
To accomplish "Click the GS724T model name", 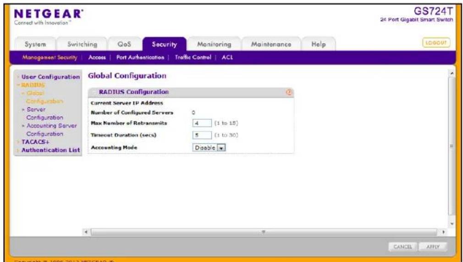I will coord(433,11).
